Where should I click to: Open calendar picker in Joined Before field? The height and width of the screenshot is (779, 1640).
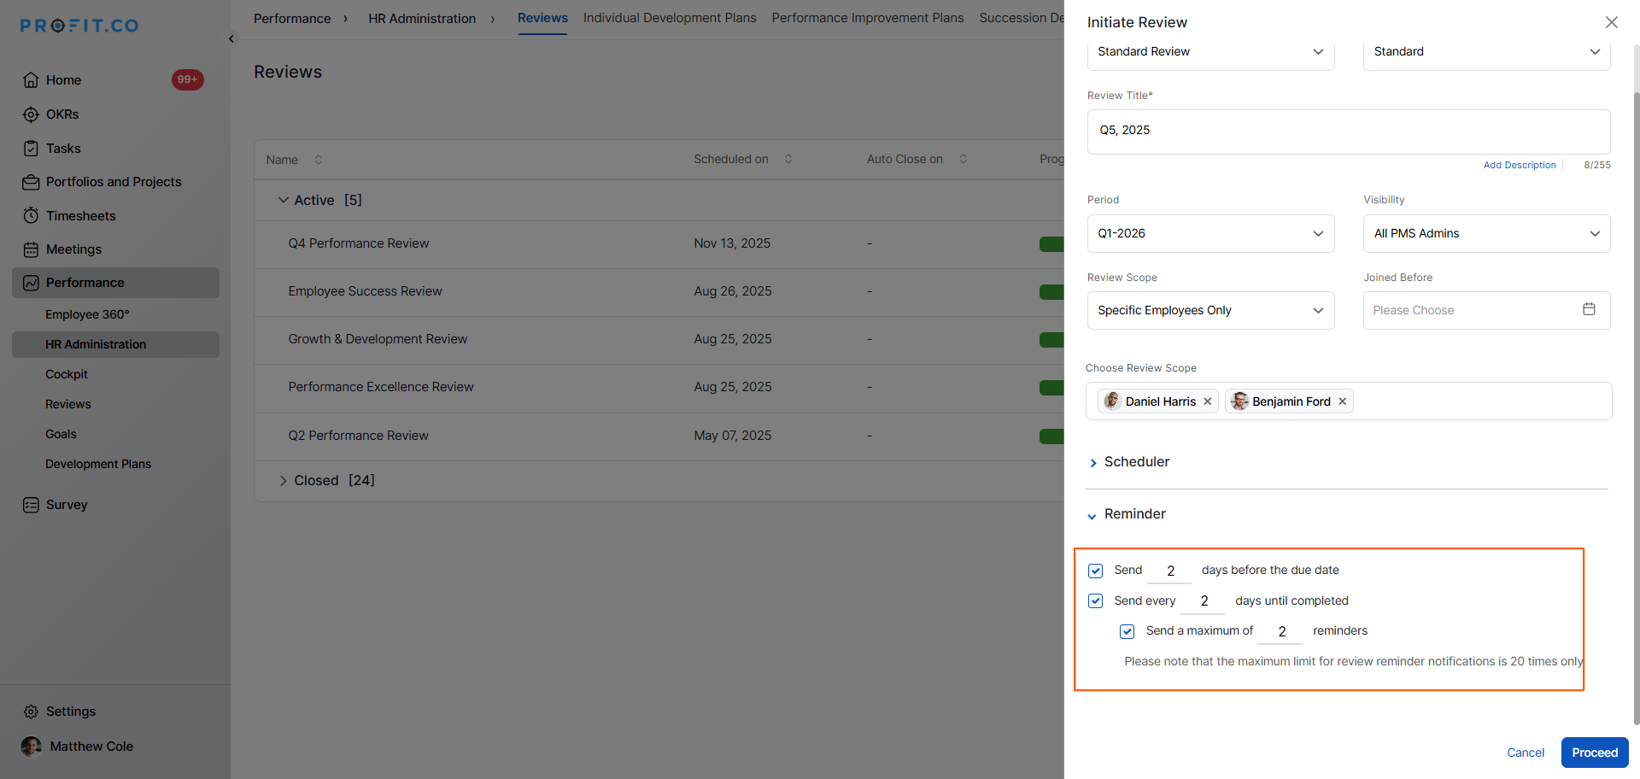(1588, 310)
